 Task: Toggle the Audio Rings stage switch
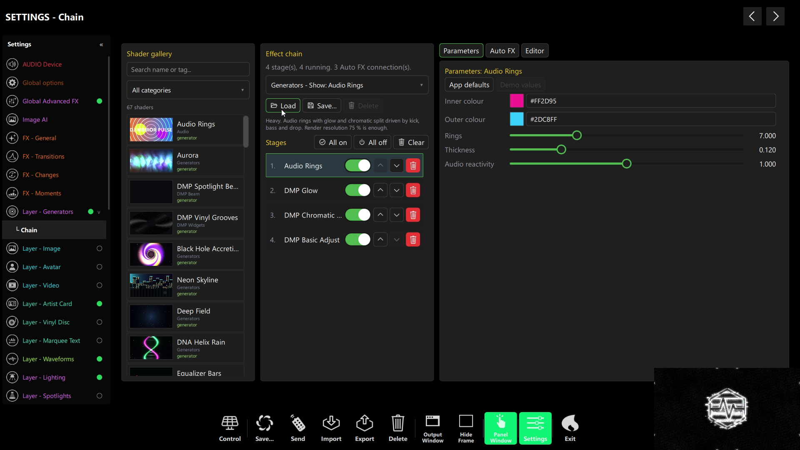click(357, 166)
